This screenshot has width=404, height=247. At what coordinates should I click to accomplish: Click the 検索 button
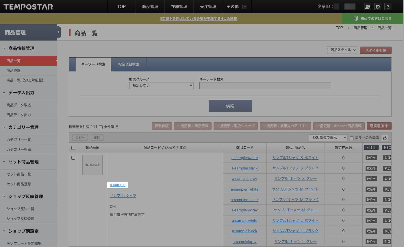230,106
